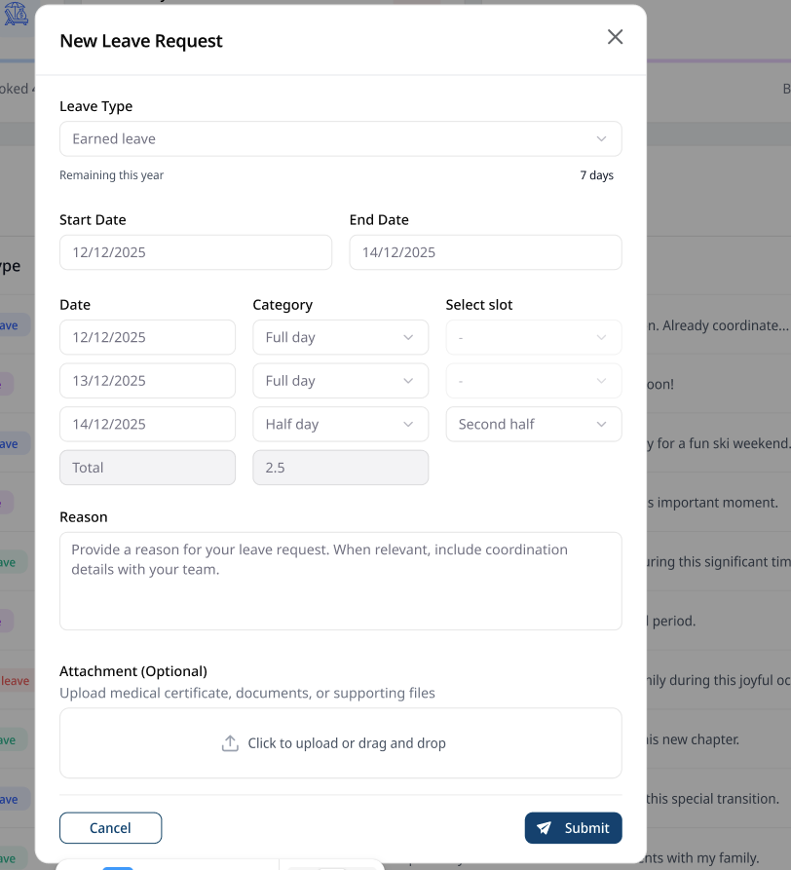The width and height of the screenshot is (791, 870).
Task: Click the paper plane icon on Submit
Action: pos(545,828)
